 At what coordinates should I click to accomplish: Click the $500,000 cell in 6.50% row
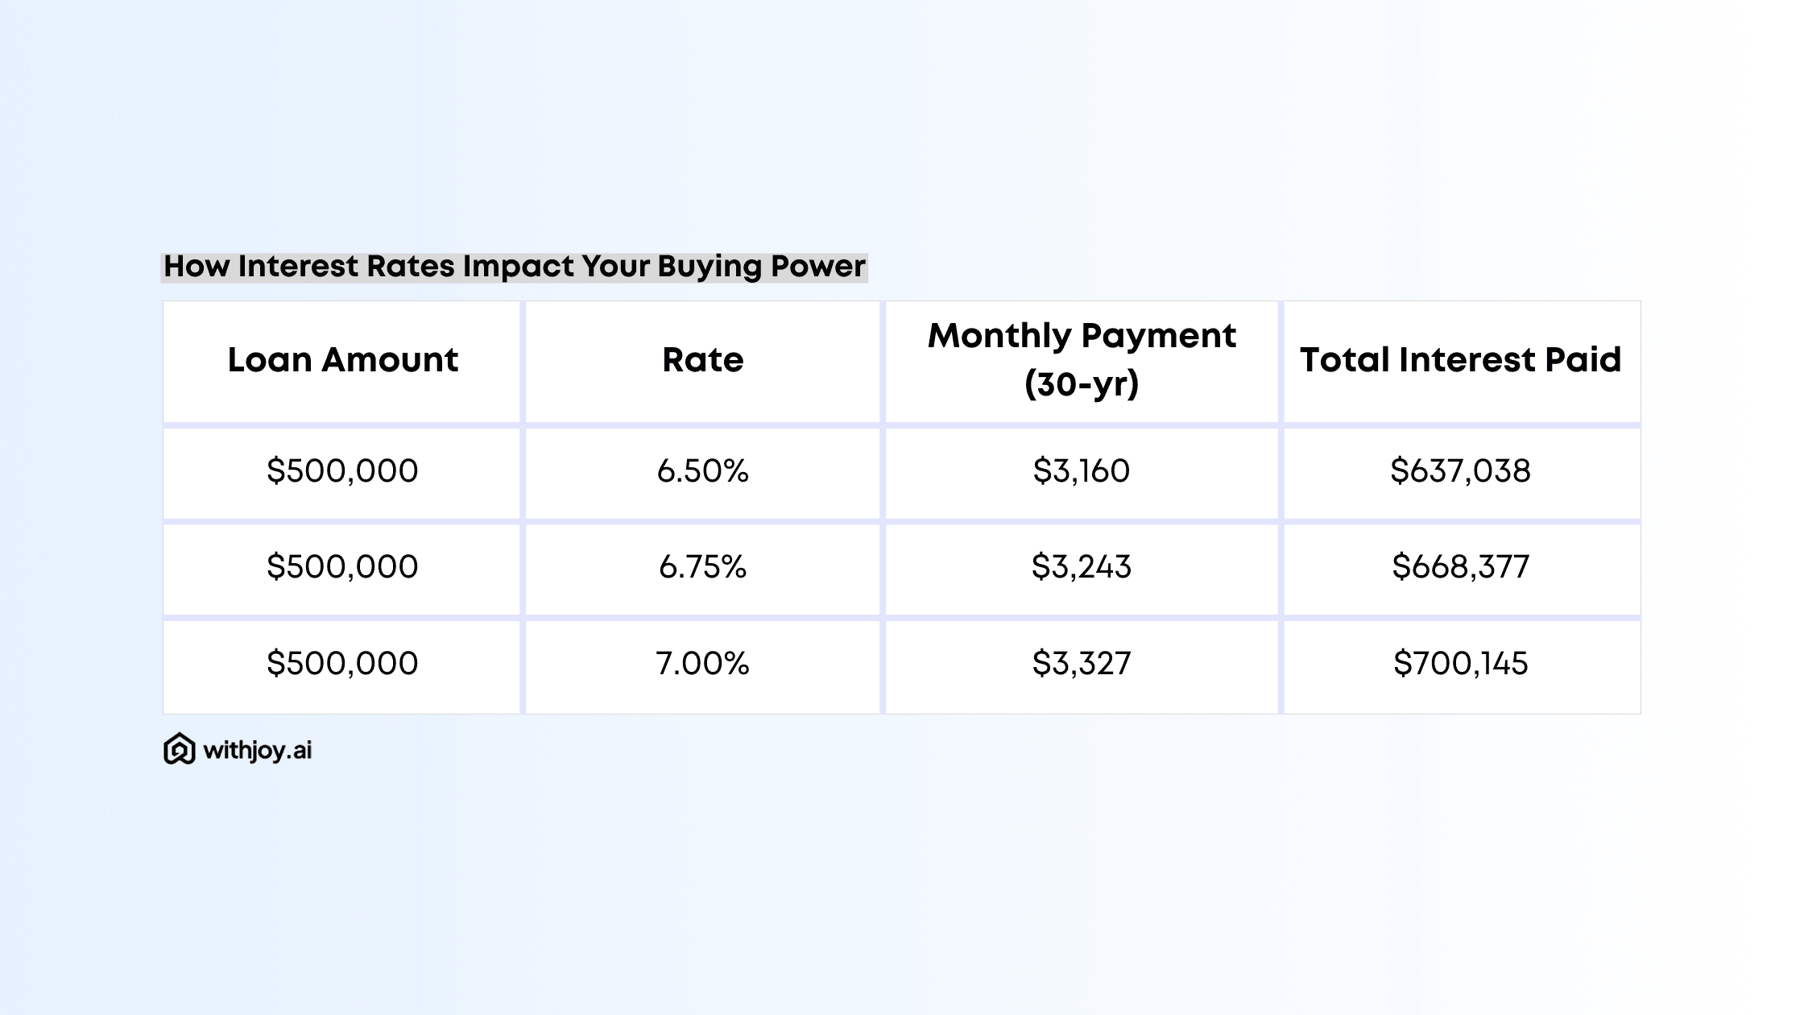tap(342, 471)
